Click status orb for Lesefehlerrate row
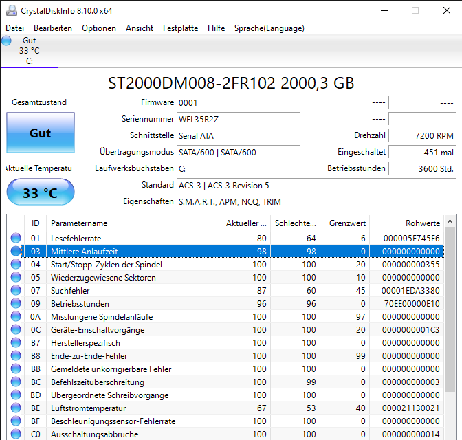Screen dimensions: 462x440 (x=16, y=238)
